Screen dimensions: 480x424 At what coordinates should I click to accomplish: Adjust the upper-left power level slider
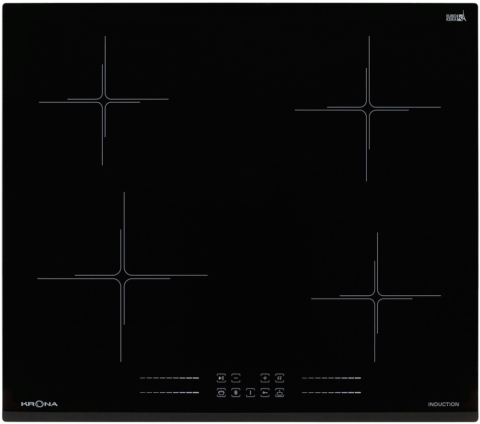pyautogui.click(x=169, y=378)
